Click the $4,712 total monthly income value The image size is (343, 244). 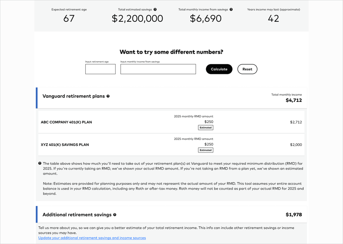coord(294,100)
